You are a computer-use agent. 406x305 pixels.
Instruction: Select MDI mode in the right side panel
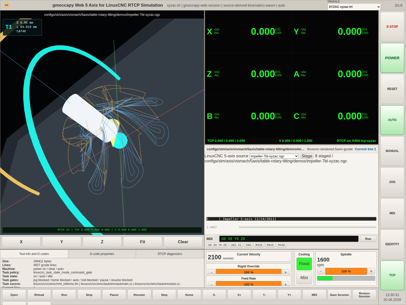click(392, 213)
